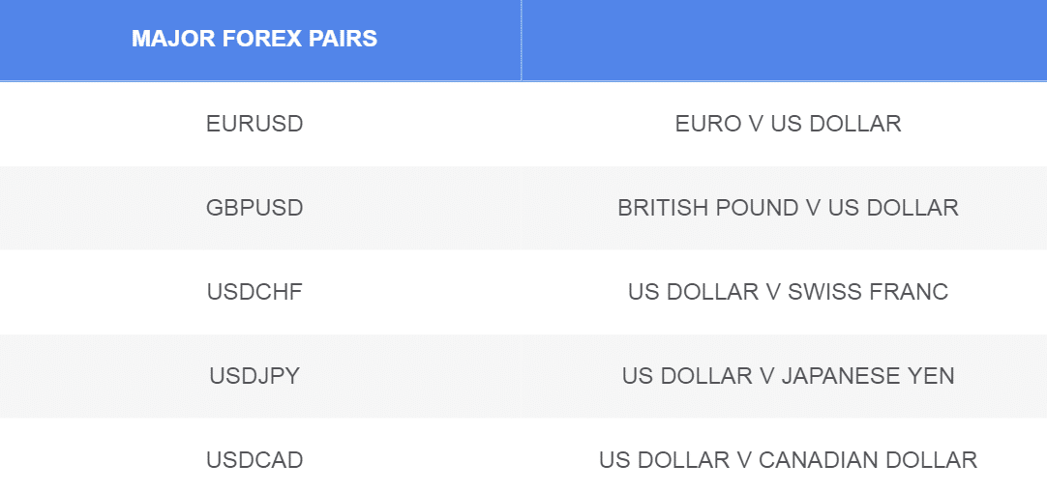Click the word FOREX in the header
This screenshot has height=493, width=1047.
coord(252,39)
